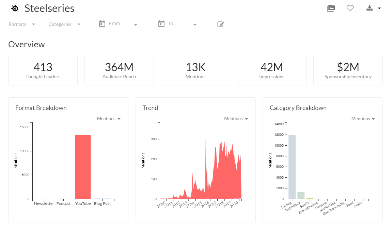Click the download icon

370,8
